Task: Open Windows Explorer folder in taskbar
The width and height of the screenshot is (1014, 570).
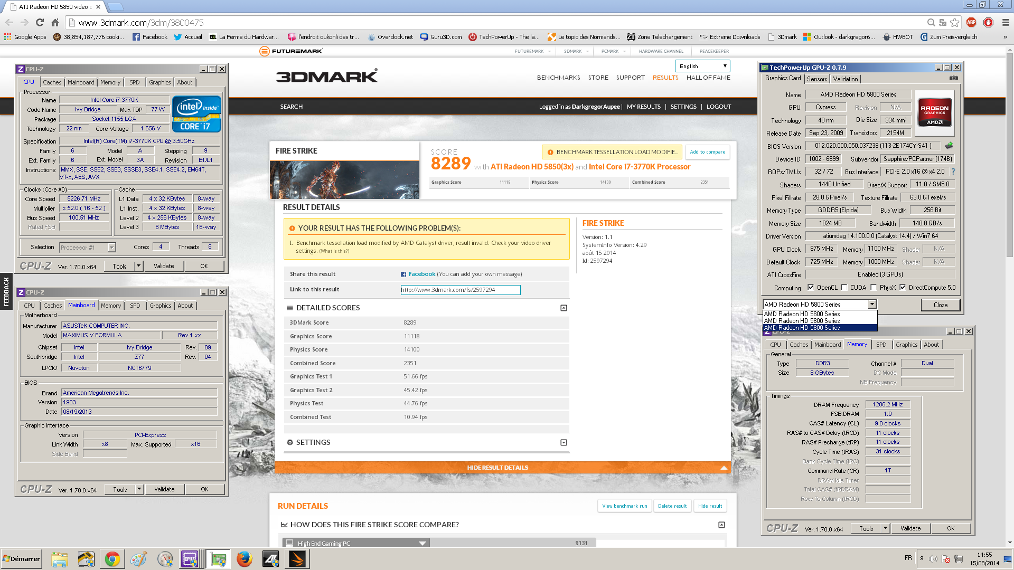Action: click(60, 559)
